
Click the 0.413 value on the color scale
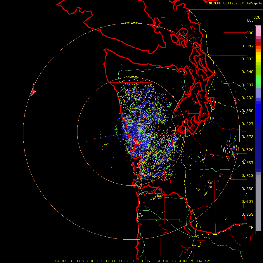[x=248, y=176]
